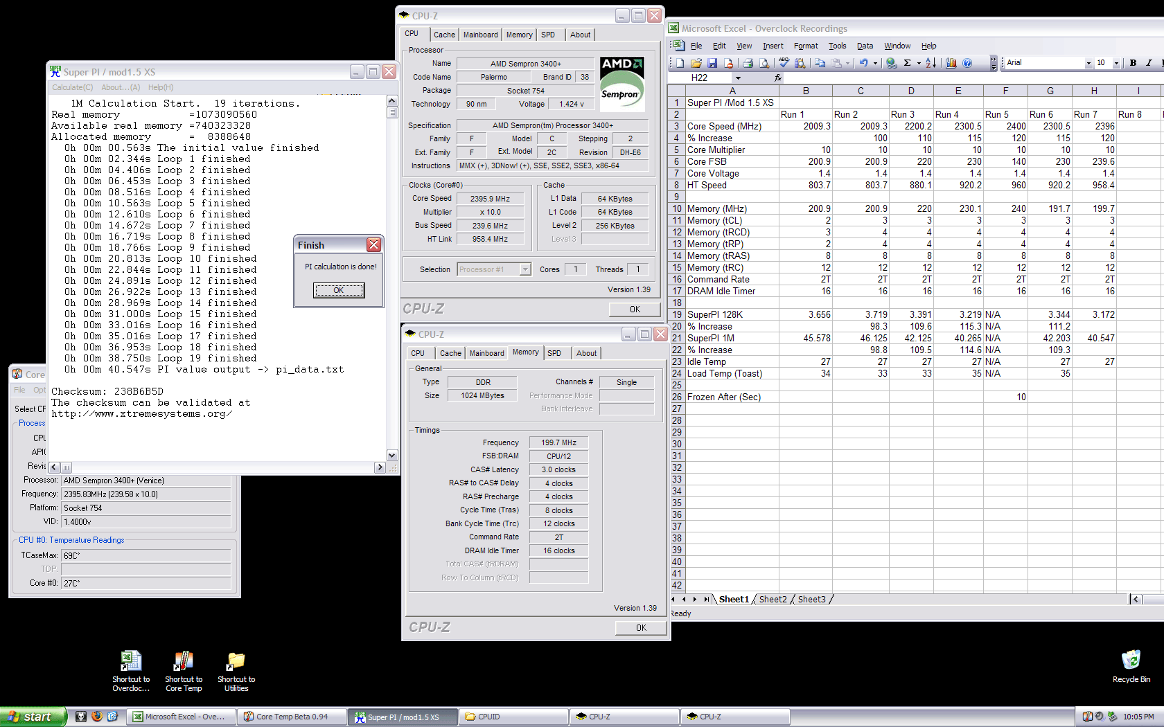This screenshot has height=727, width=1164.
Task: Click the Excel Help question mark icon
Action: click(x=967, y=63)
